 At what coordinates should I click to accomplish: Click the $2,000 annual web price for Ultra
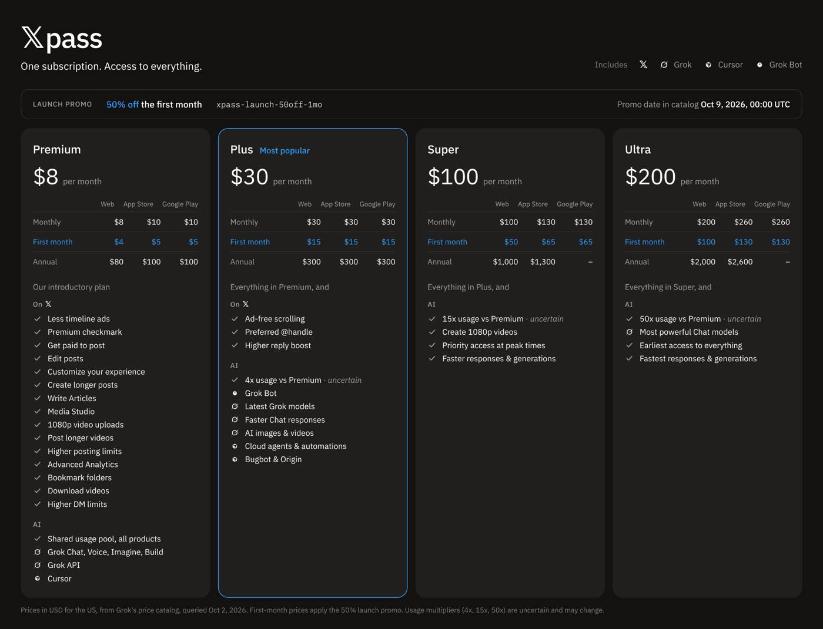pos(702,262)
